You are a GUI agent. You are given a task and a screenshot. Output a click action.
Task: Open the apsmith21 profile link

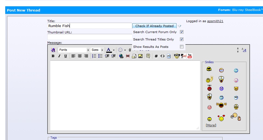click(x=215, y=21)
